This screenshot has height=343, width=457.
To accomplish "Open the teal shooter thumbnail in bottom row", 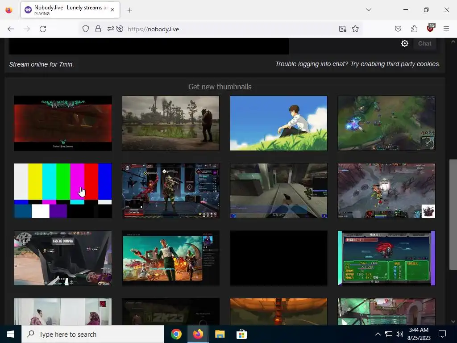I will (386, 311).
